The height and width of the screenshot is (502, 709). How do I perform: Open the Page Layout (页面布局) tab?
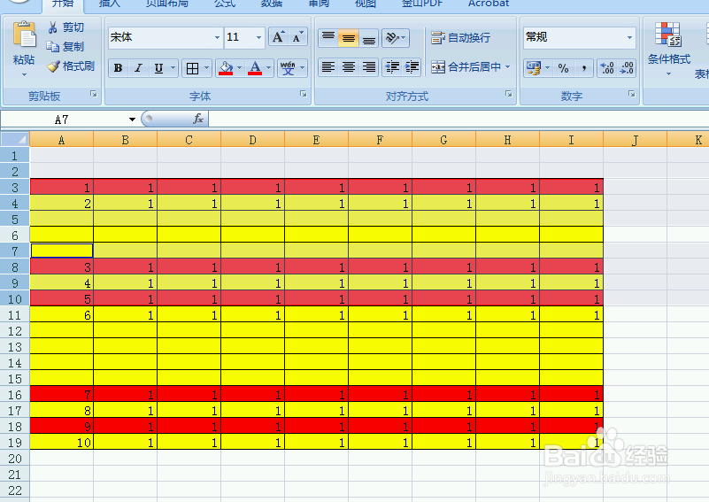pos(167,4)
